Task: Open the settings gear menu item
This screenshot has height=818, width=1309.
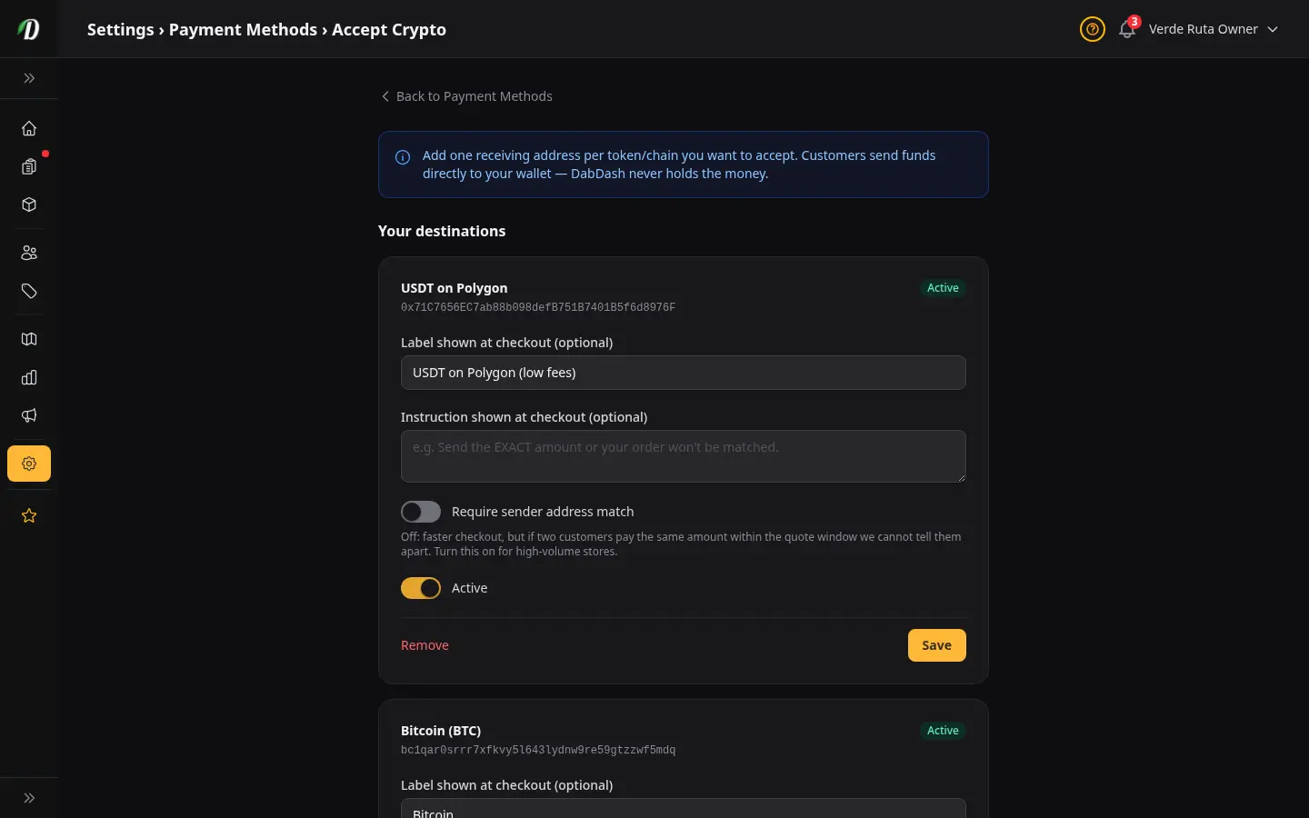Action: [29, 464]
